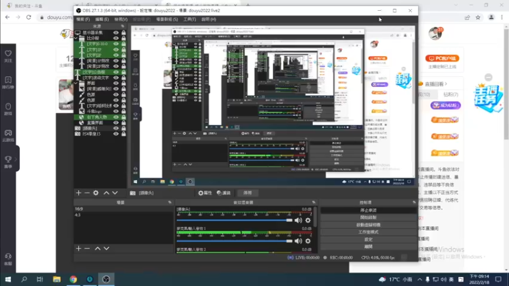This screenshot has height=286, width=509.
Task: Click 開始錄製 button
Action: (x=368, y=217)
